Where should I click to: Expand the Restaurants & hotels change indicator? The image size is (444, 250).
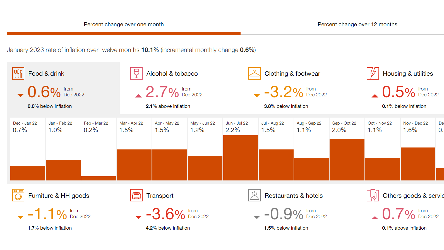point(256,217)
